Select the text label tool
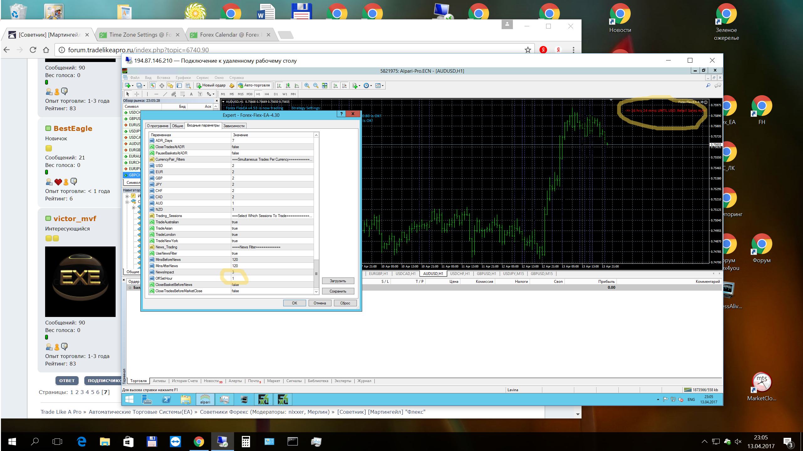The image size is (803, 451). 200,94
